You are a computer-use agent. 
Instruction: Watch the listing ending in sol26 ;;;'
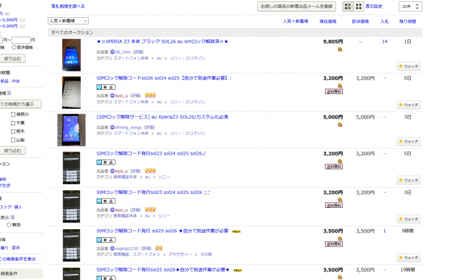point(408,219)
